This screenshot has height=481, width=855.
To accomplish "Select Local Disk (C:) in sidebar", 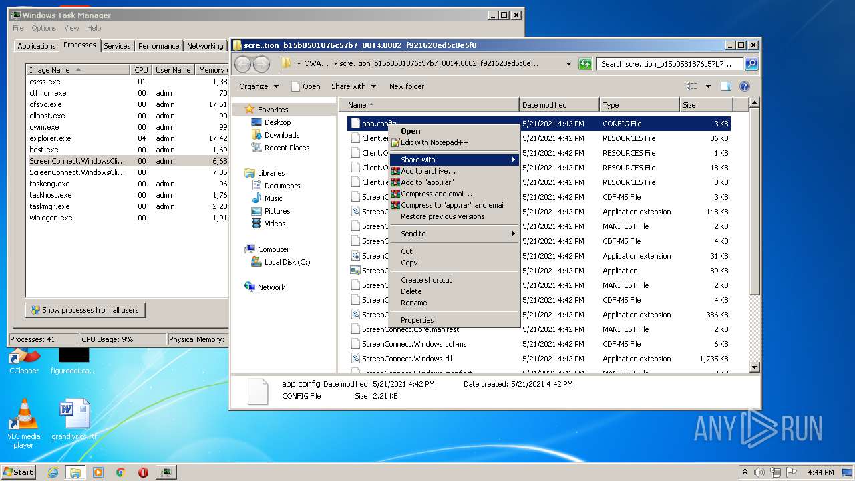I will pyautogui.click(x=287, y=262).
